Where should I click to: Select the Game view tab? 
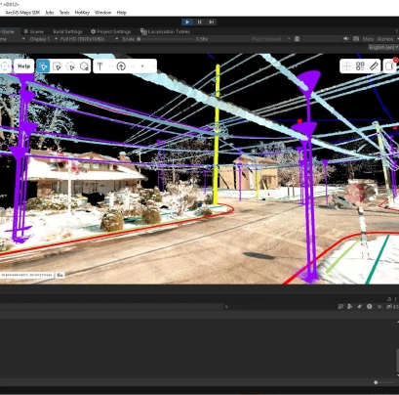point(8,31)
